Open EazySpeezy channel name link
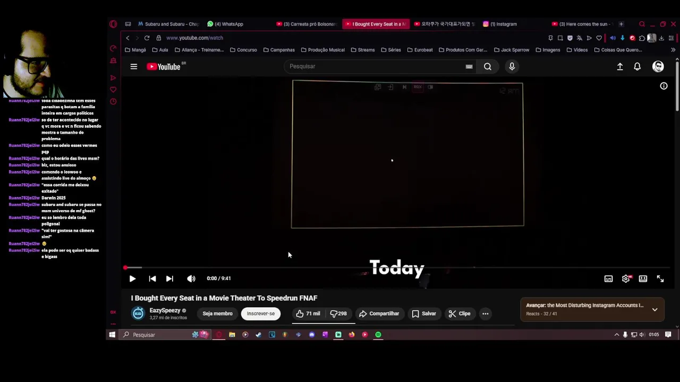Image resolution: width=680 pixels, height=382 pixels. 165,310
